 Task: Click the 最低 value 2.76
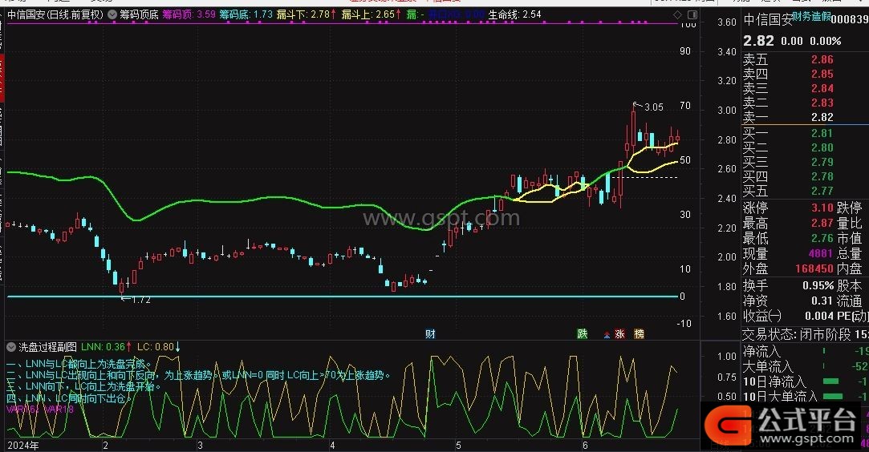click(822, 238)
